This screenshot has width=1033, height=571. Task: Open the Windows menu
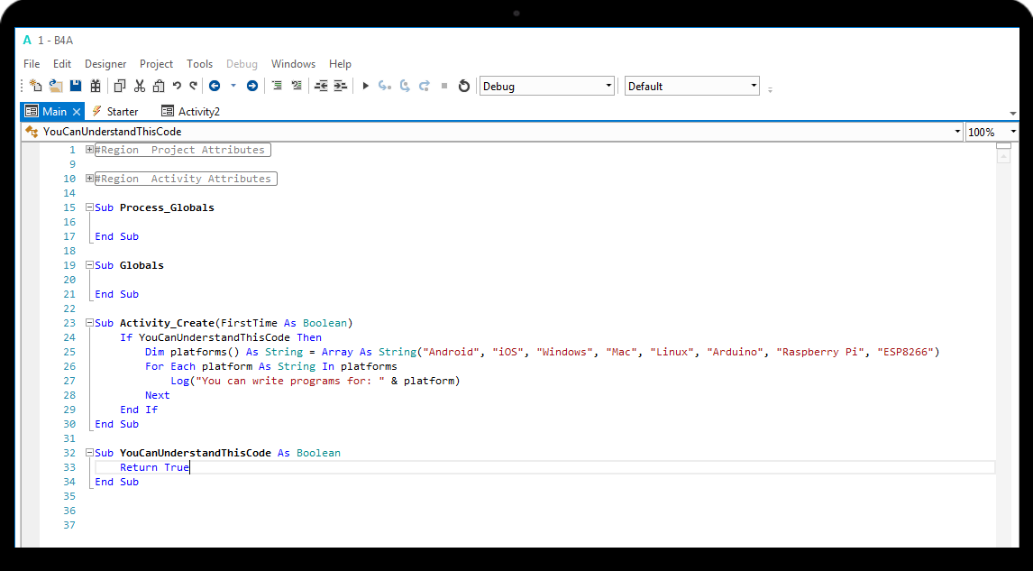pos(293,64)
